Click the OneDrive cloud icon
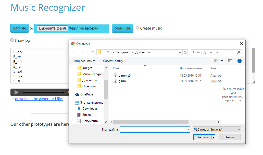This screenshot has height=155, width=263. click(77, 94)
